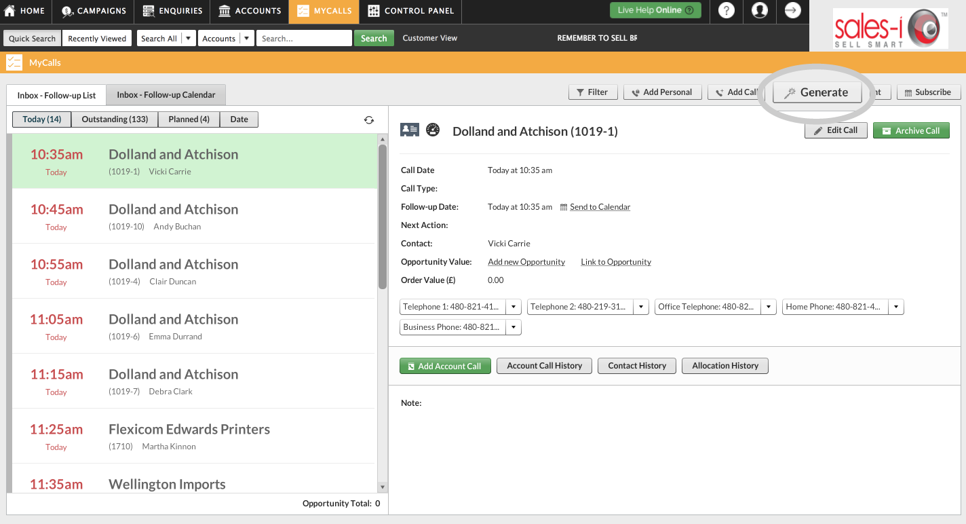This screenshot has width=966, height=524.
Task: Click the call list scroll-up arrow
Action: point(383,138)
